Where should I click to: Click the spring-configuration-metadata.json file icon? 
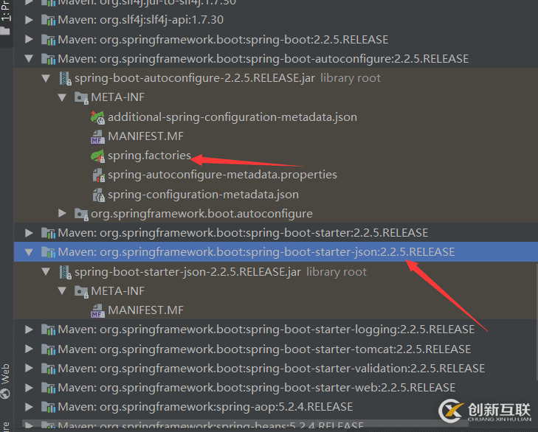pos(98,195)
